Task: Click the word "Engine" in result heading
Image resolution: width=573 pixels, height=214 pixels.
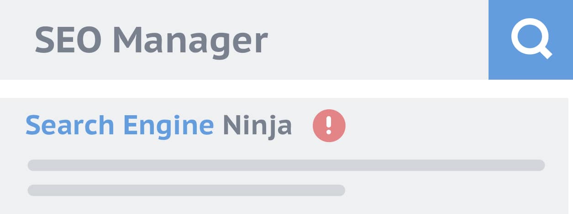Action: (x=168, y=126)
